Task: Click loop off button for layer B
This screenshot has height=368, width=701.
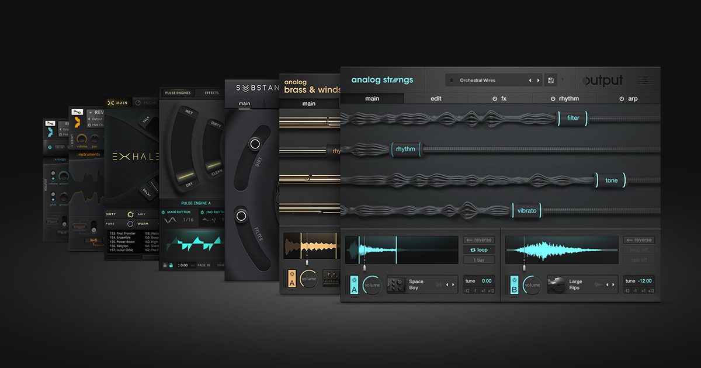Action: [639, 250]
